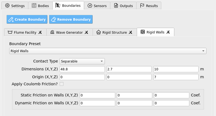This screenshot has width=216, height=116.
Task: Click the Apply Coulomb Friction? label
Action: [35, 84]
